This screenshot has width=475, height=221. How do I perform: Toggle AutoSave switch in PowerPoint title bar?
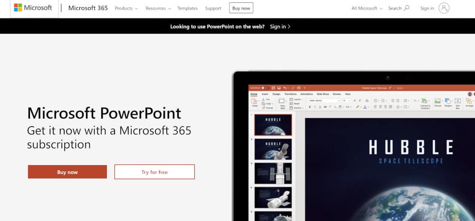pos(265,88)
